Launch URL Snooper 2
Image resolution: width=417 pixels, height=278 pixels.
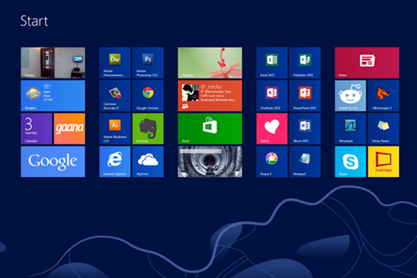383,96
